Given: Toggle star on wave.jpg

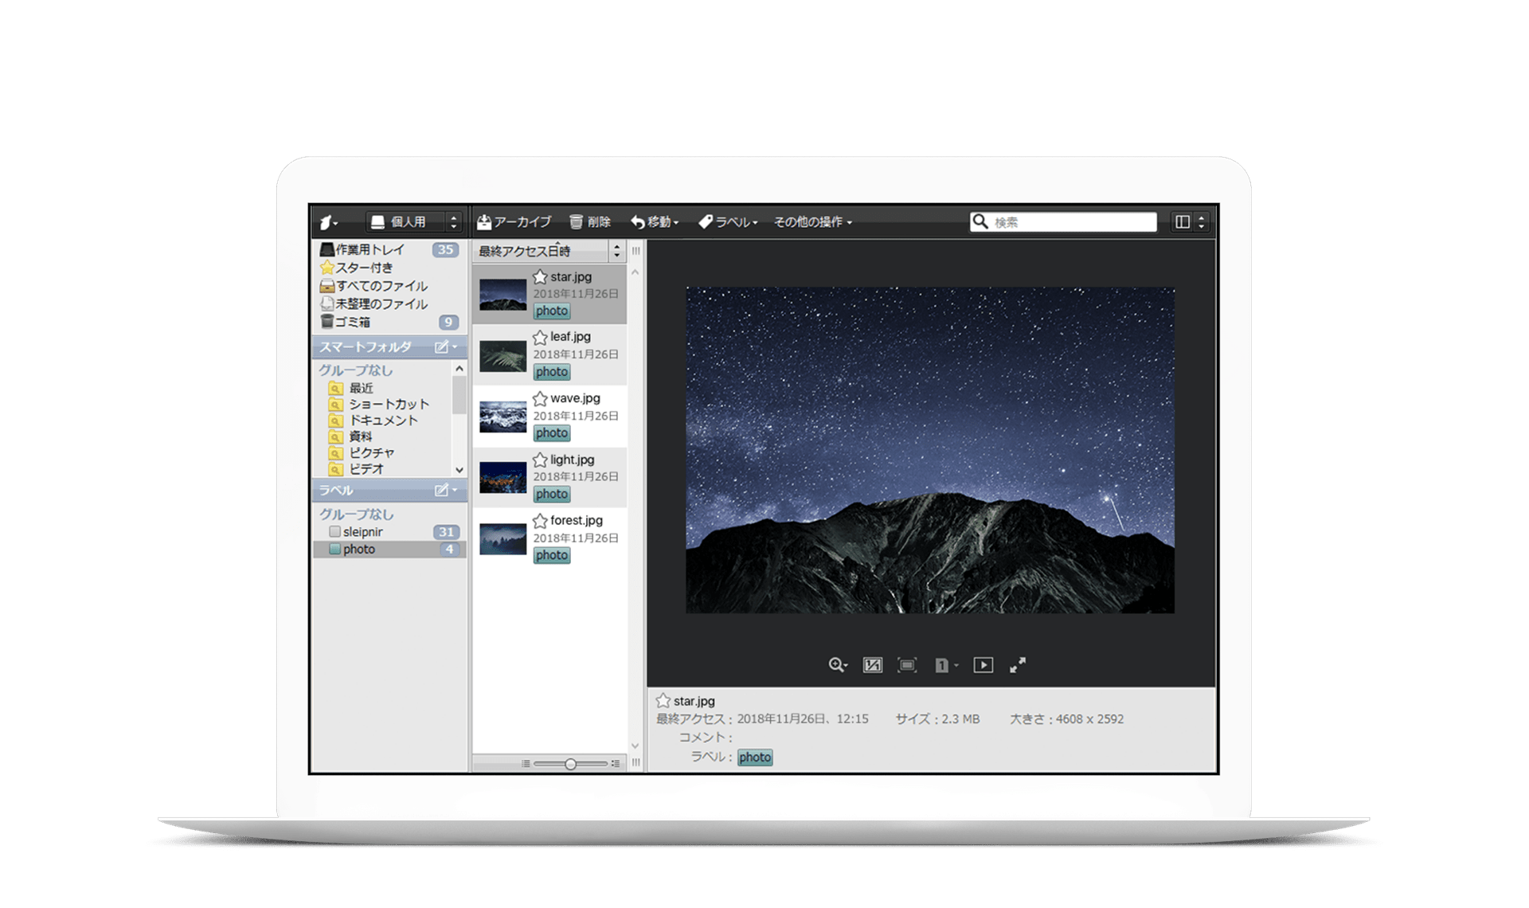Looking at the screenshot, I should tap(540, 399).
